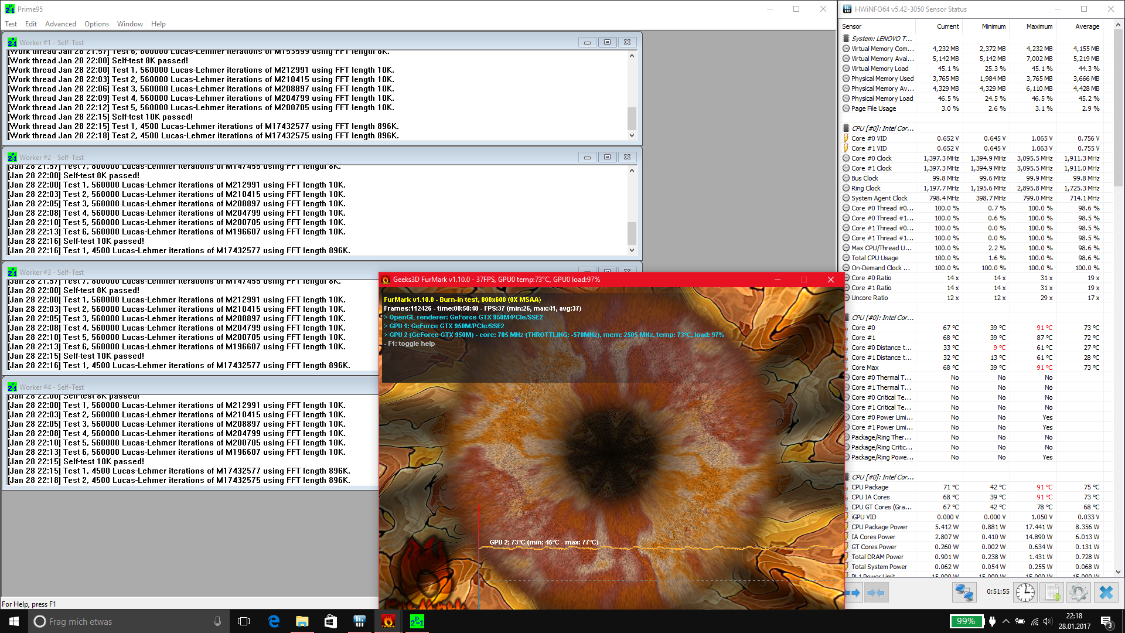The width and height of the screenshot is (1125, 633).
Task: Show hidden system tray icons chevron
Action: [1005, 621]
